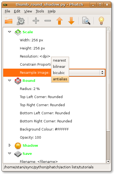114x174 pixels.
Task: Click the gears Execute icon
Action: coord(21,21)
